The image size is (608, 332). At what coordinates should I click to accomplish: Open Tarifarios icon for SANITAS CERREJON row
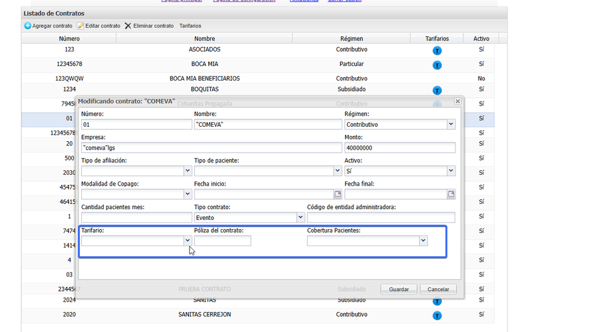coord(437,315)
